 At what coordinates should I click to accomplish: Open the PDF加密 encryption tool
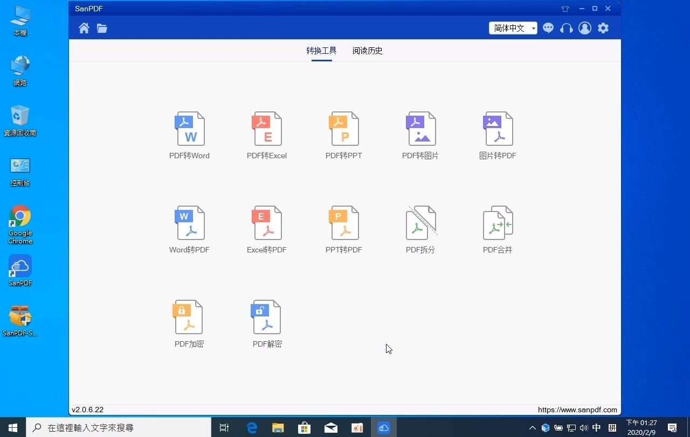[189, 324]
